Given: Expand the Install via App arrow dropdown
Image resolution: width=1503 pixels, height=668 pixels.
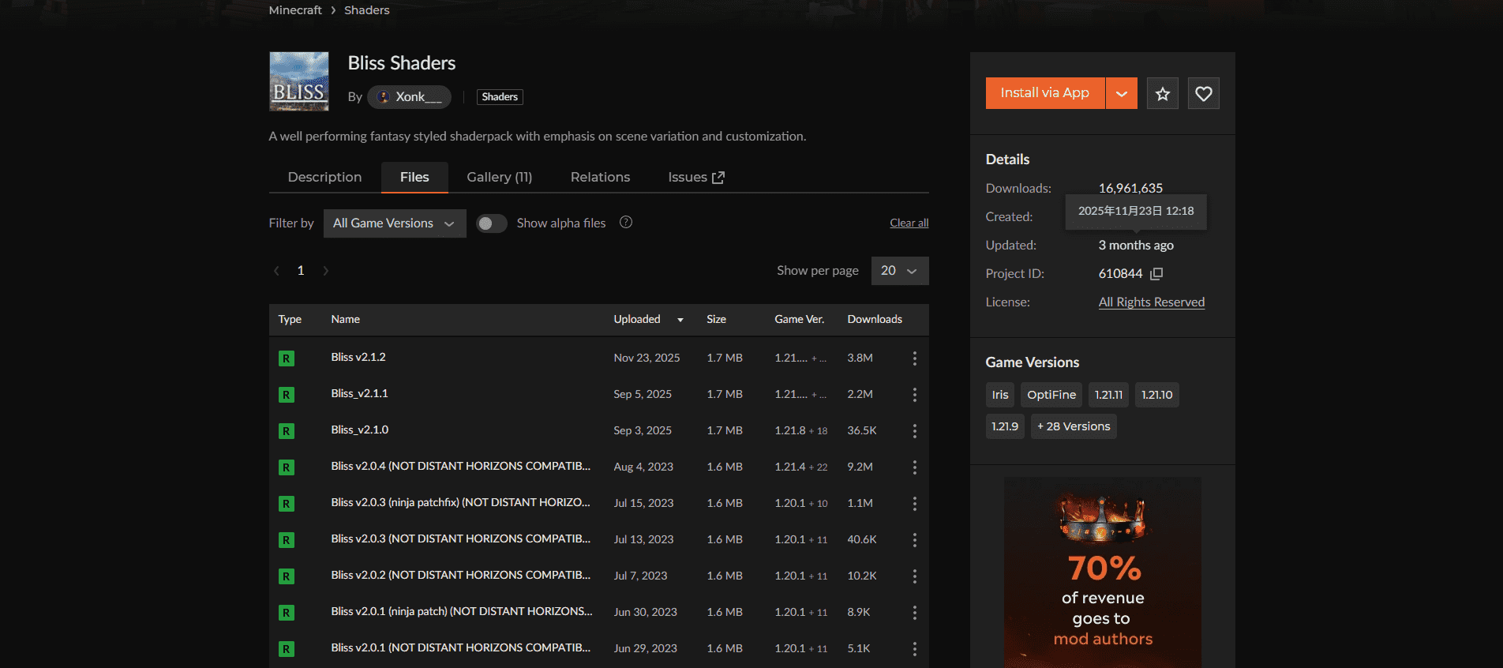Looking at the screenshot, I should pos(1121,94).
